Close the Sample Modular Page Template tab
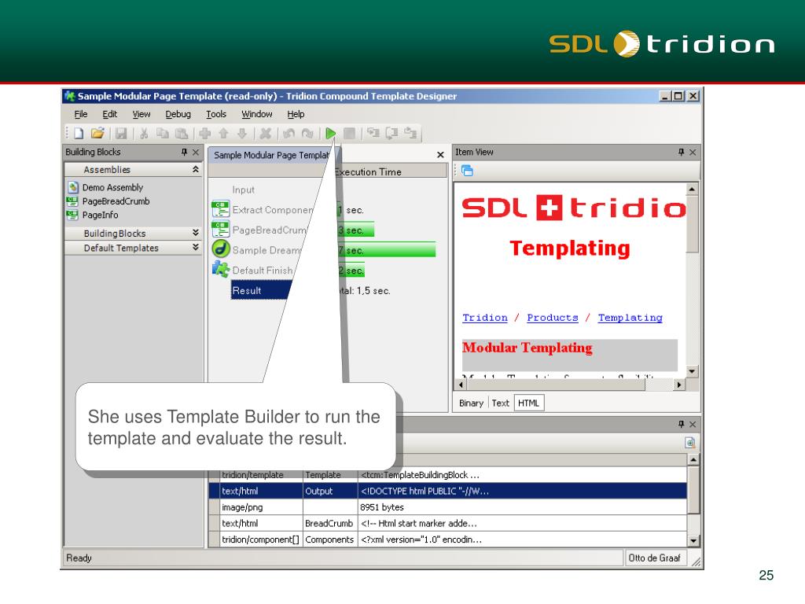 tap(440, 155)
